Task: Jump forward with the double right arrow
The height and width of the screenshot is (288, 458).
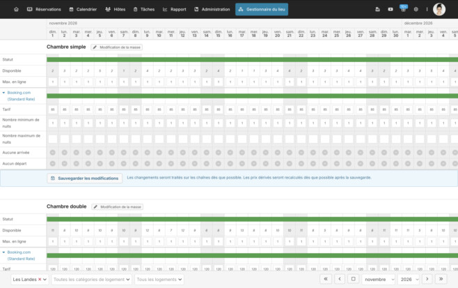Action: [441, 279]
